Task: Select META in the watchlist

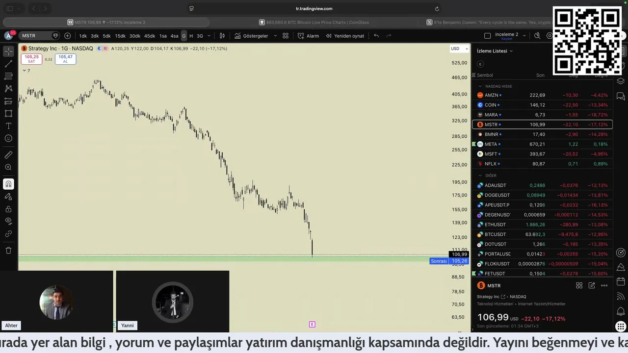Action: point(542,144)
